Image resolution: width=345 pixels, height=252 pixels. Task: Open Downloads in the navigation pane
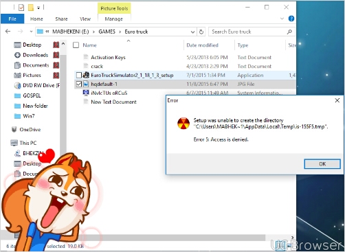point(36,55)
